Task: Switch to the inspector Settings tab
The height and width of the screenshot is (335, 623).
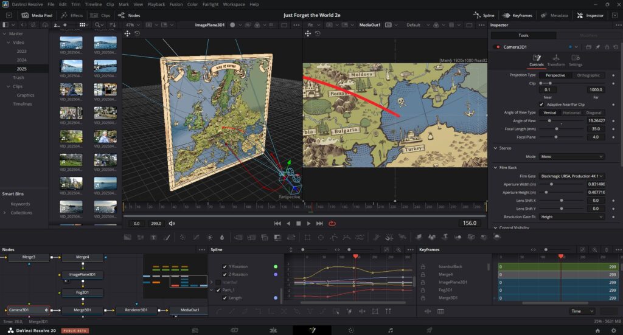Action: click(576, 60)
